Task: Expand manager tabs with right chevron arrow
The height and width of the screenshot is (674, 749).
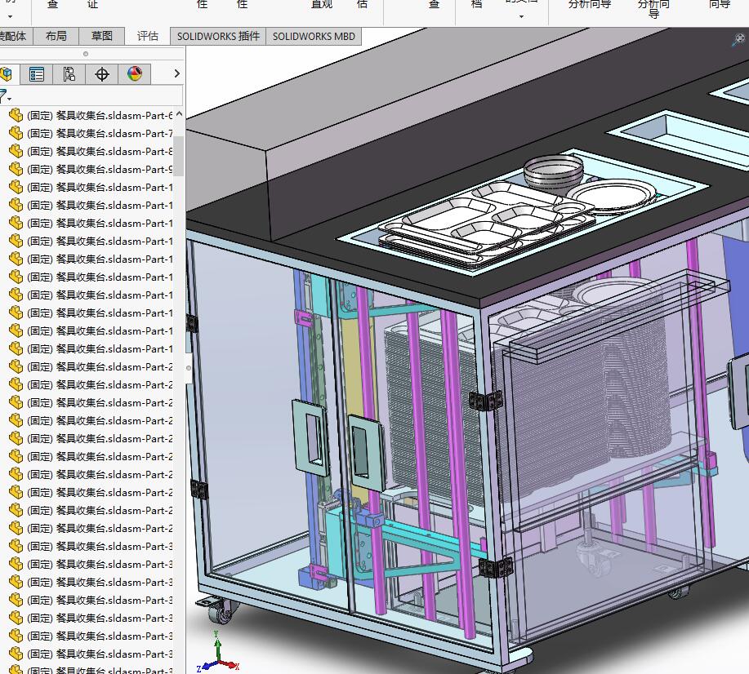Action: pyautogui.click(x=176, y=74)
